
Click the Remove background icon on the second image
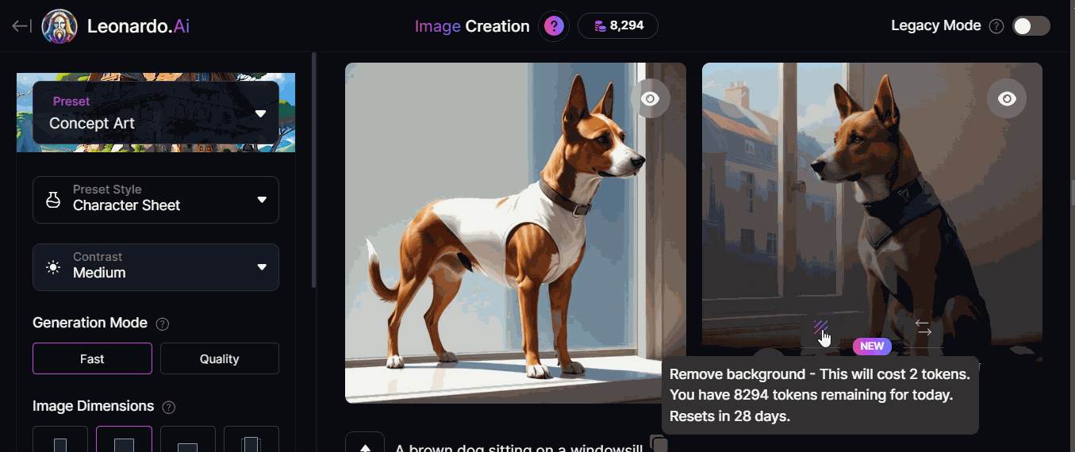(821, 327)
